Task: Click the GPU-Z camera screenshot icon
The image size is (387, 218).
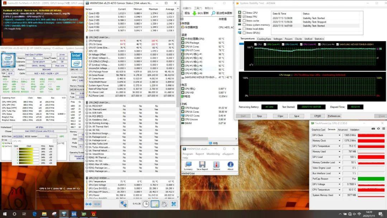Action: point(373,128)
